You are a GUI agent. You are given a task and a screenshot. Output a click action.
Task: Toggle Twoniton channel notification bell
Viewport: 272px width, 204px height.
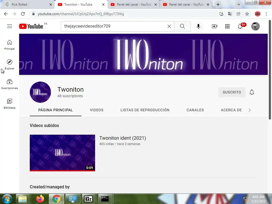click(252, 92)
